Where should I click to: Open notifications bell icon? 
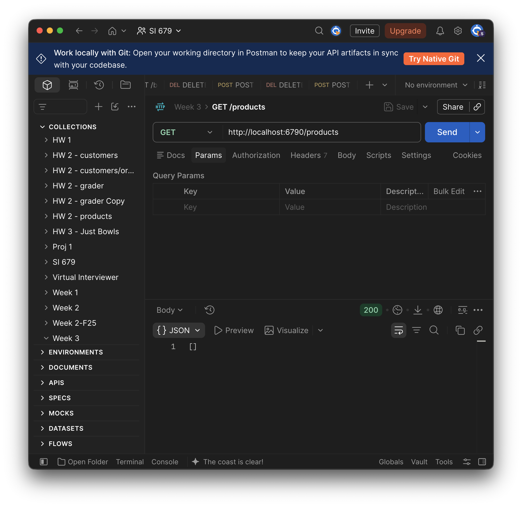440,31
